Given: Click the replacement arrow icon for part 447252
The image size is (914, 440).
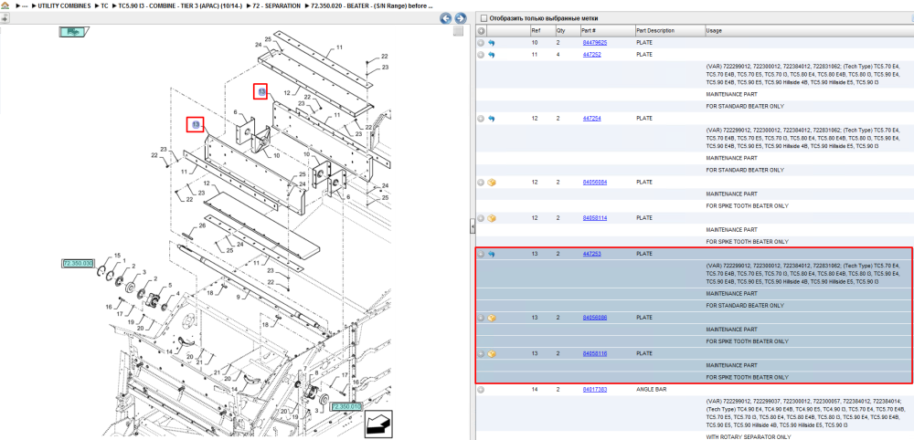Looking at the screenshot, I should tap(492, 55).
